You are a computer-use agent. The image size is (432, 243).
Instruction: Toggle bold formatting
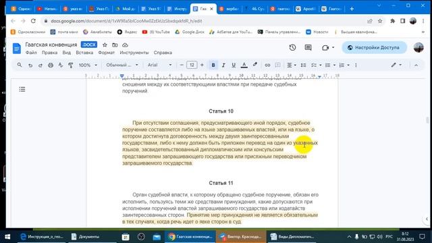213,65
